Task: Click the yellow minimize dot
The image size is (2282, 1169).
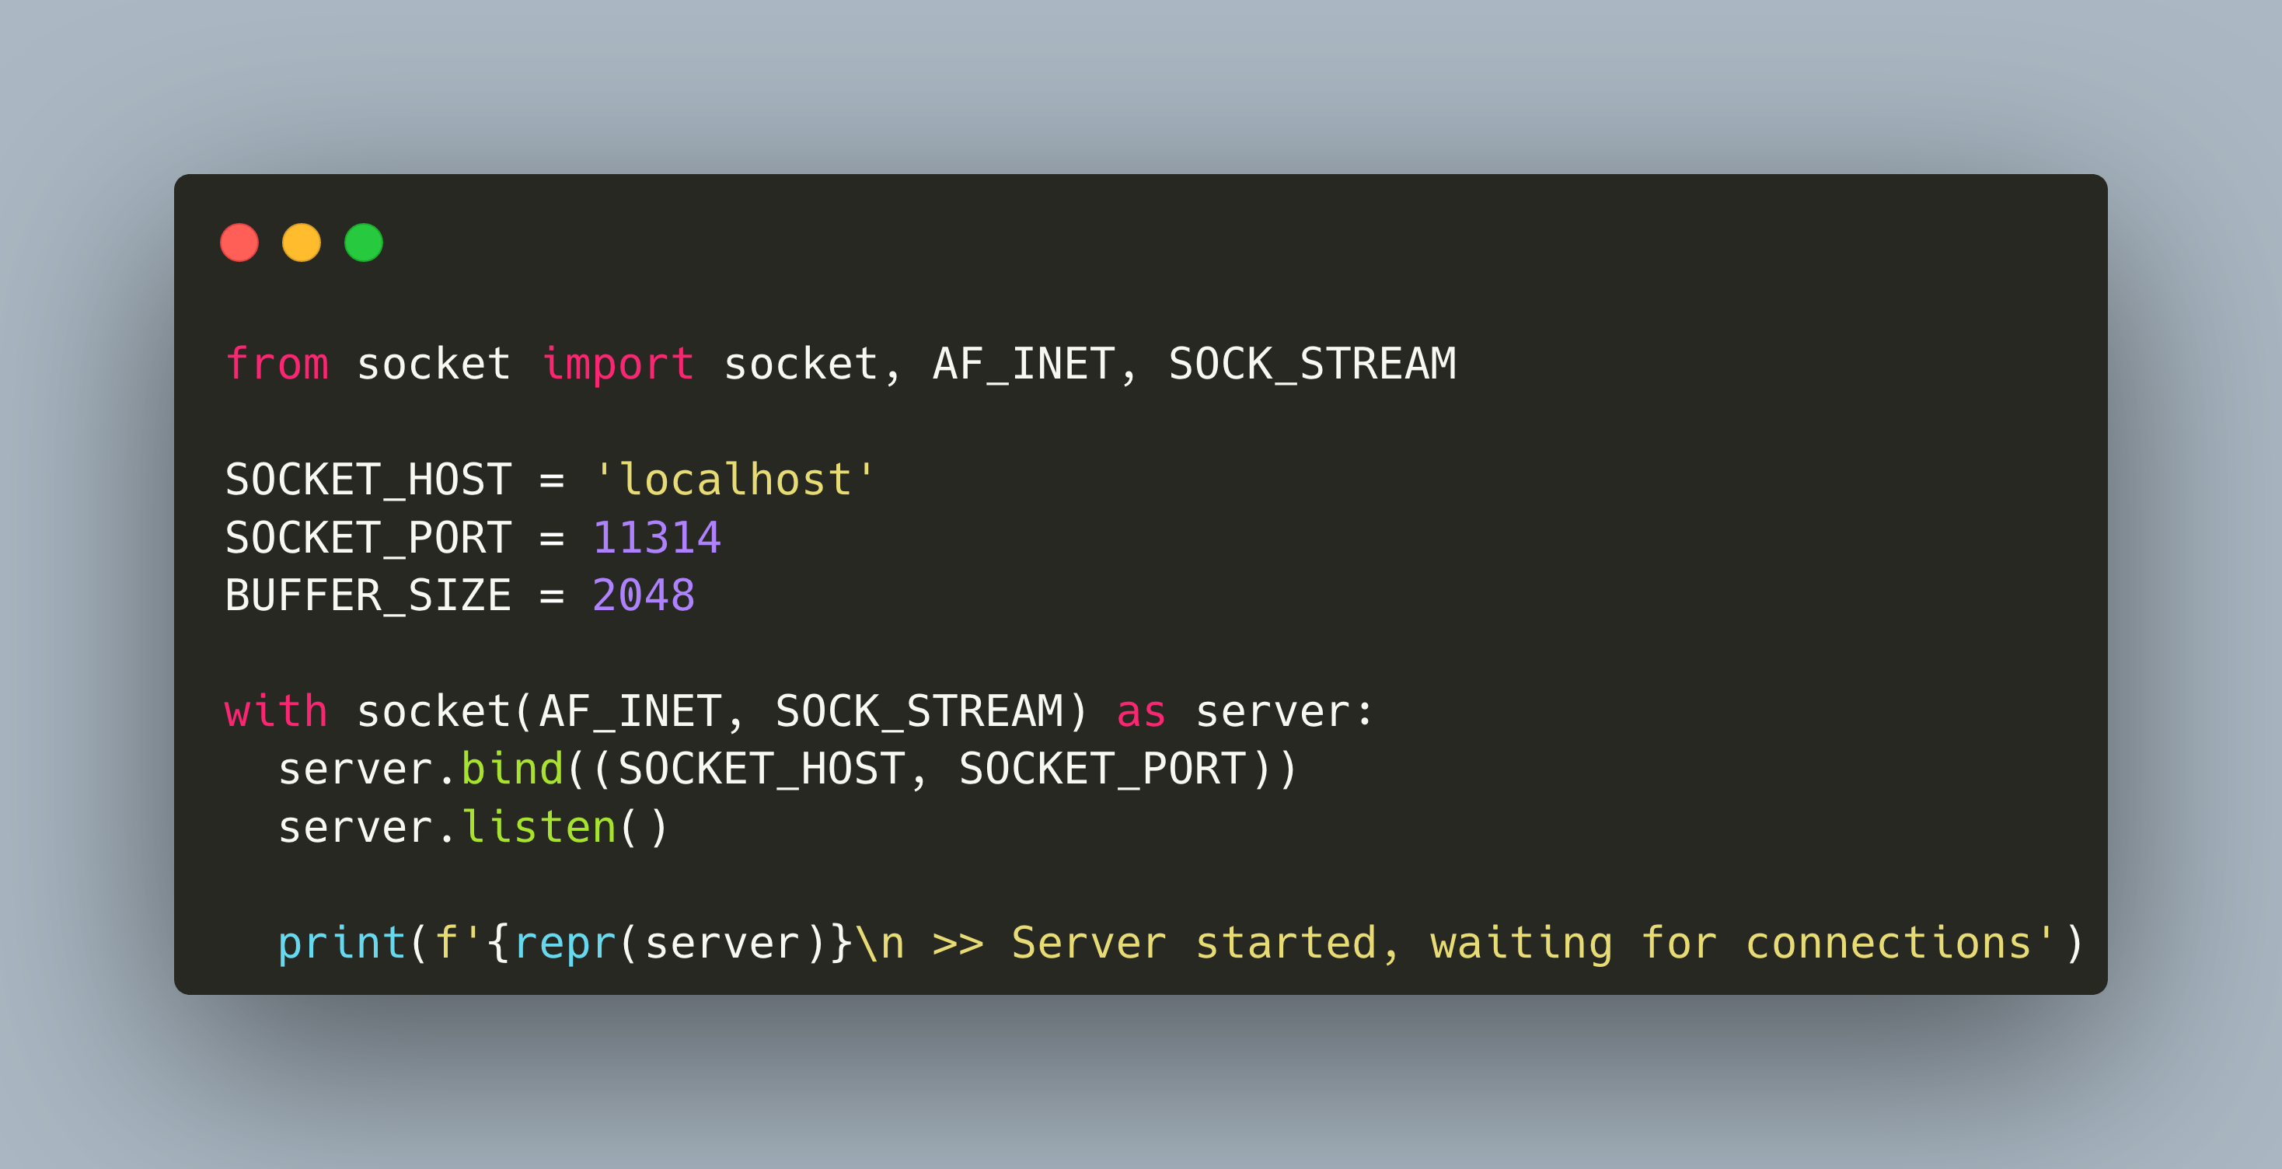Action: click(302, 243)
